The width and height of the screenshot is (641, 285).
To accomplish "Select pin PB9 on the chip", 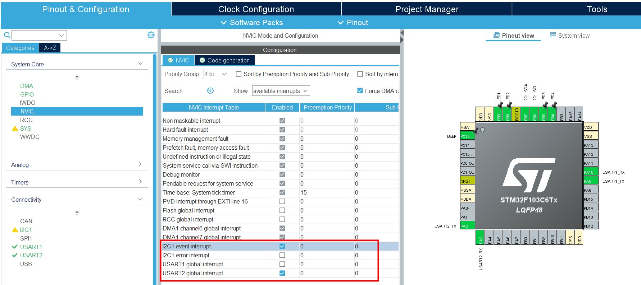I will click(x=499, y=114).
